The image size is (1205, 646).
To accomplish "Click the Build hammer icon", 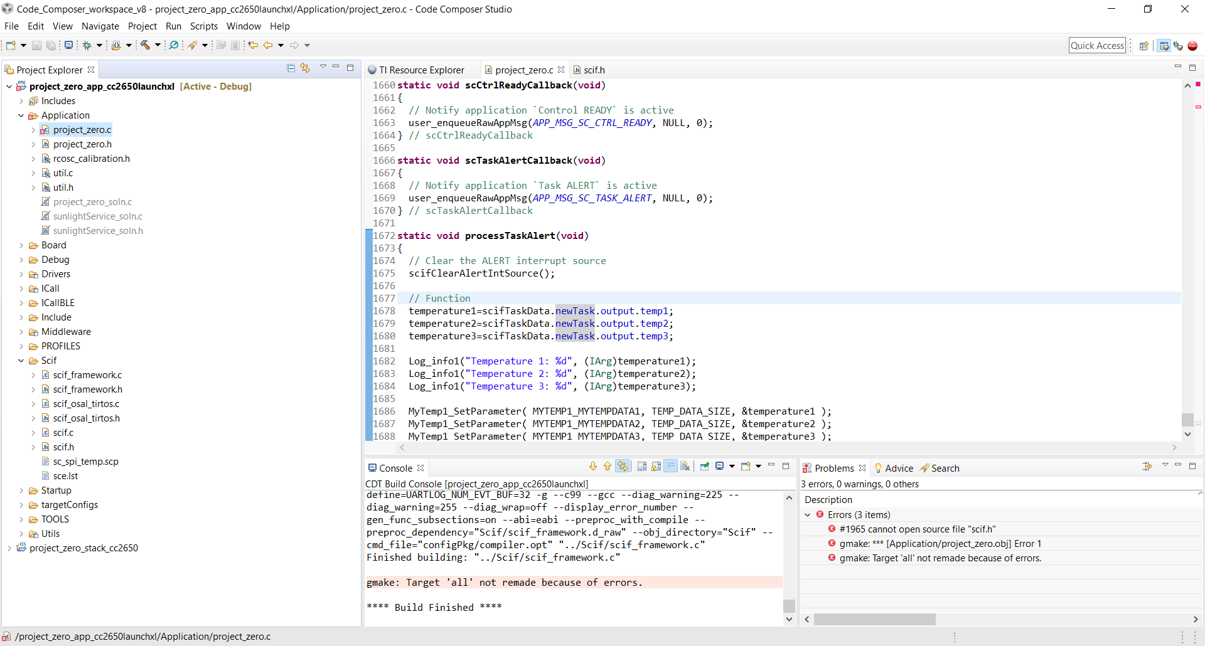I will [x=145, y=45].
